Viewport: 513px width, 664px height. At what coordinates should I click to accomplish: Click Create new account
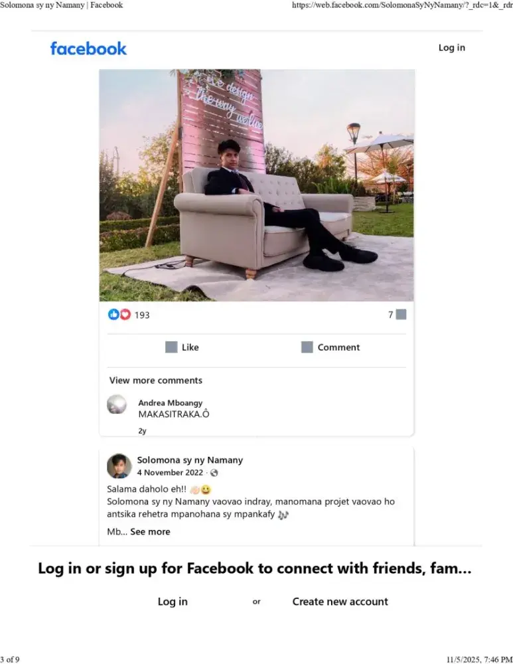click(x=340, y=602)
